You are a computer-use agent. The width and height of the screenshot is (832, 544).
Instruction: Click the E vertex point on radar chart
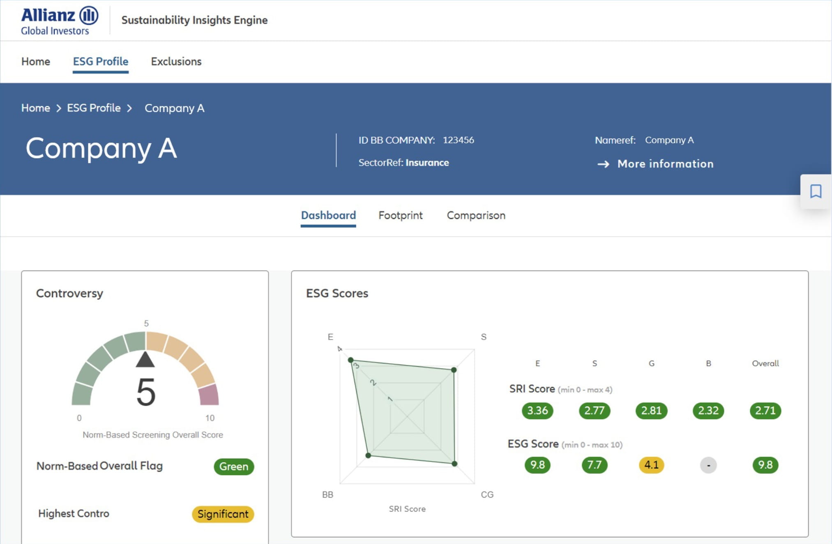click(x=350, y=360)
